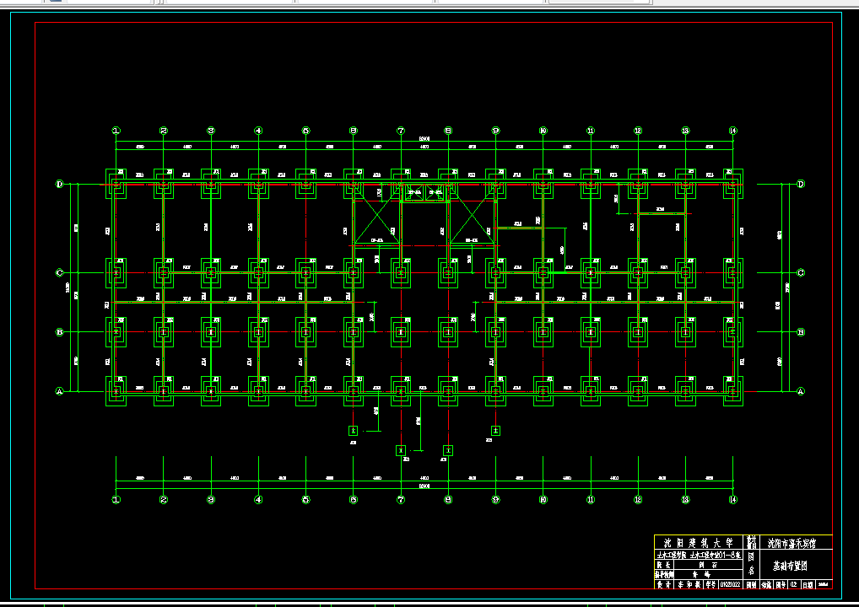Pick axis bubble C at left of plan

tap(60, 272)
